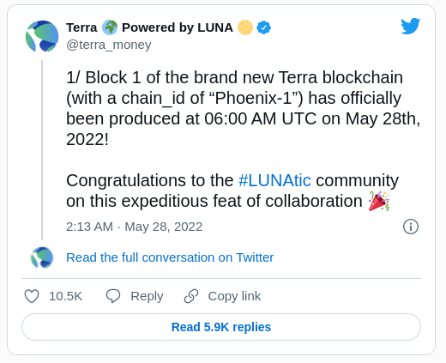The image size is (446, 363).
Task: Click the party popper emoji
Action: [379, 201]
